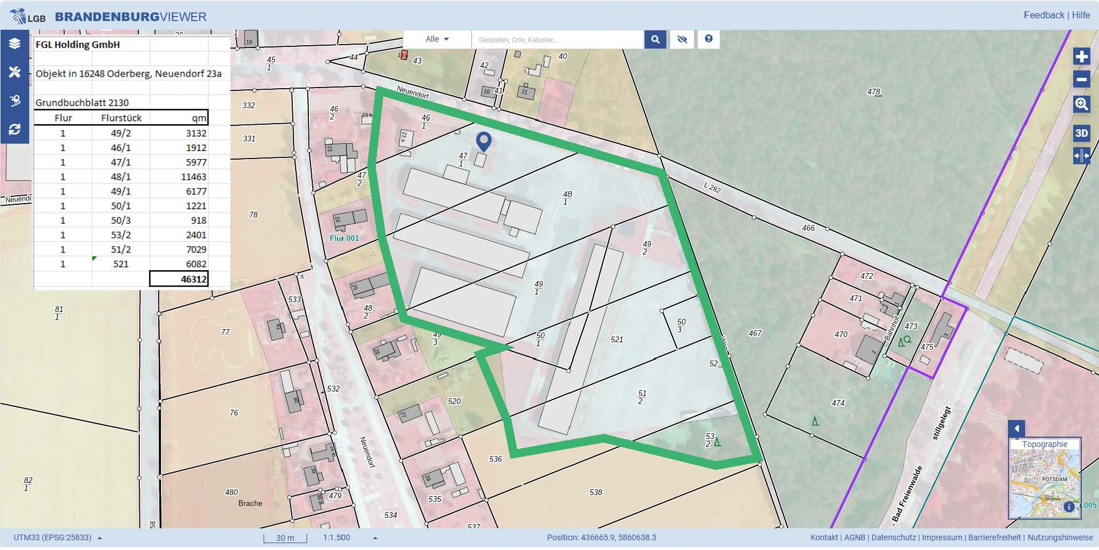Click parcel 520 on the map
This screenshot has width=1099, height=550.
[x=454, y=401]
